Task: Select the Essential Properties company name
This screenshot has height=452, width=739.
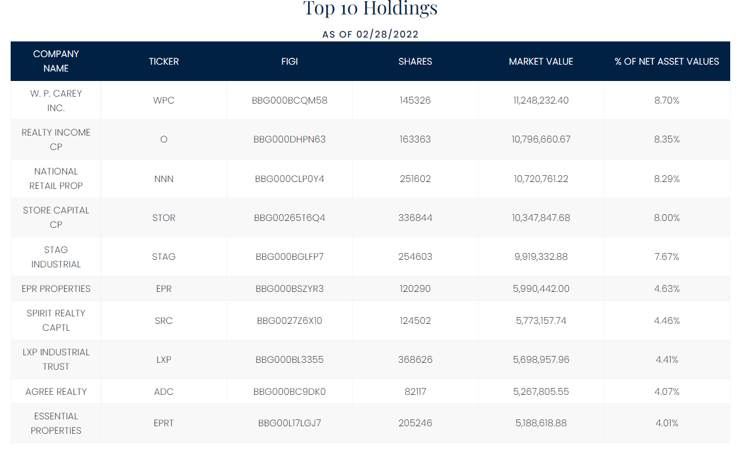Action: tap(56, 423)
